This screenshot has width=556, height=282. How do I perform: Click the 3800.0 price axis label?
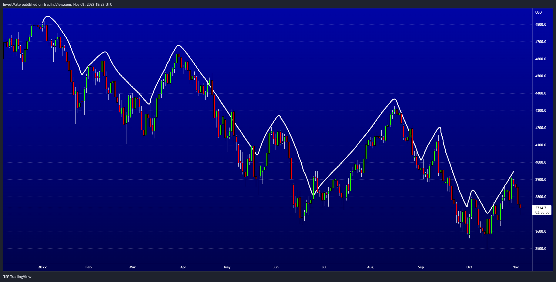pos(541,197)
